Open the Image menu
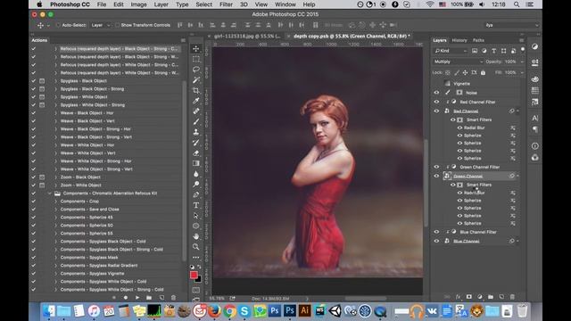Image resolution: width=571 pixels, height=321 pixels. pyautogui.click(x=138, y=4)
